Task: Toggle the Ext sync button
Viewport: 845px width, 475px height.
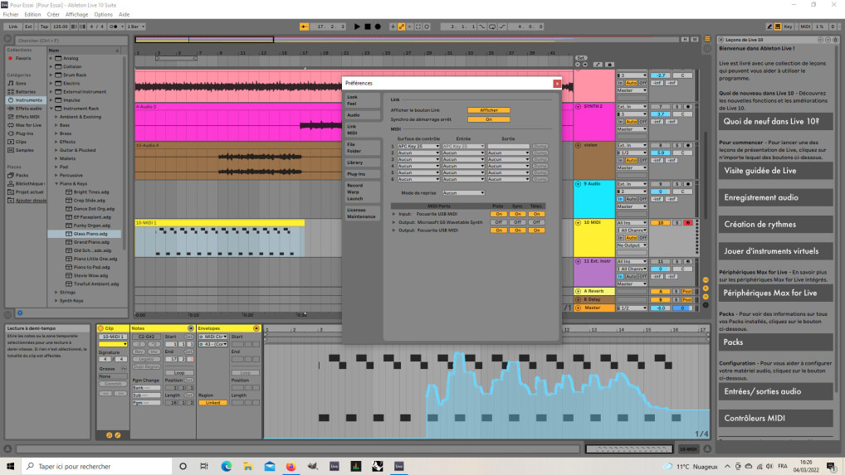Action: (x=28, y=27)
